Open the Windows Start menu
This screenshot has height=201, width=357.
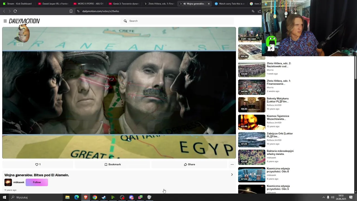click(4, 197)
